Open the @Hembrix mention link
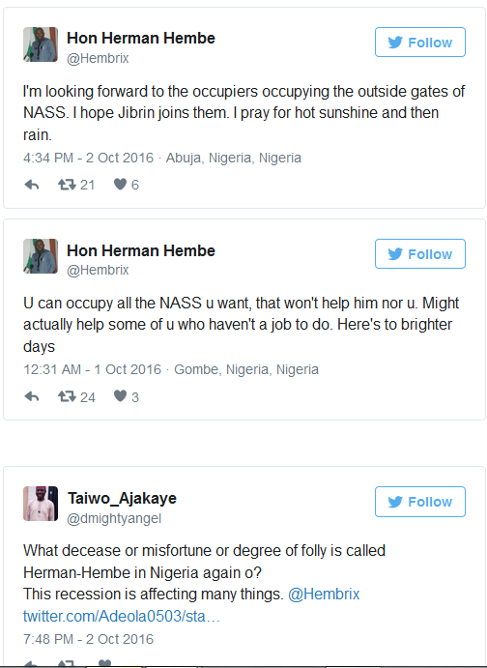The image size is (487, 668). 324,594
